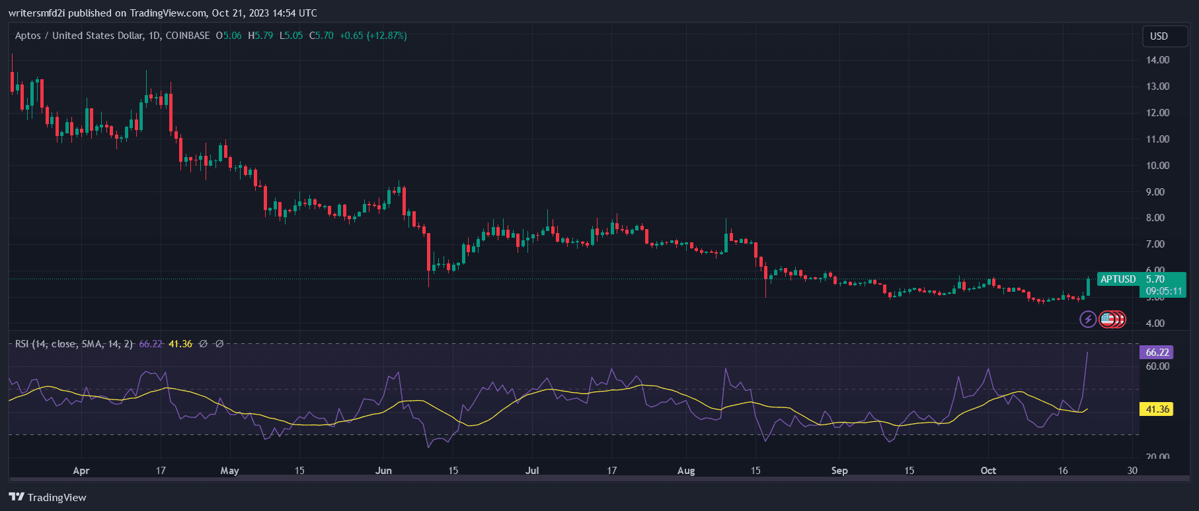
Task: Click the yellow SMA value in the legend
Action: pos(180,344)
